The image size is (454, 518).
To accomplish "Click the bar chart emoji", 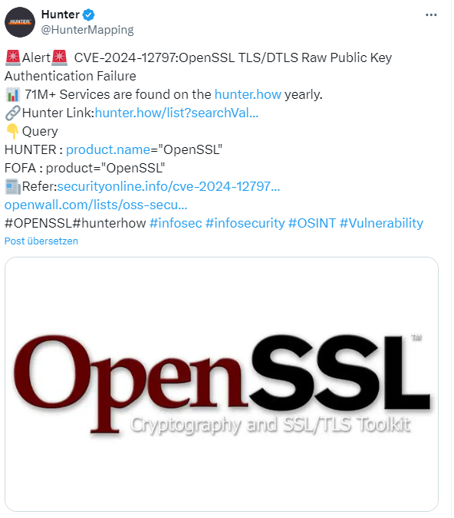I will point(13,95).
